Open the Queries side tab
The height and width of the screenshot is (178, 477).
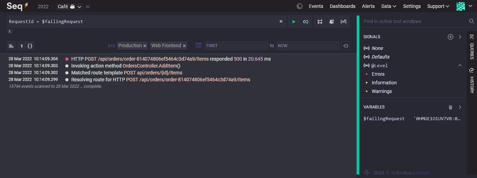pyautogui.click(x=472, y=46)
